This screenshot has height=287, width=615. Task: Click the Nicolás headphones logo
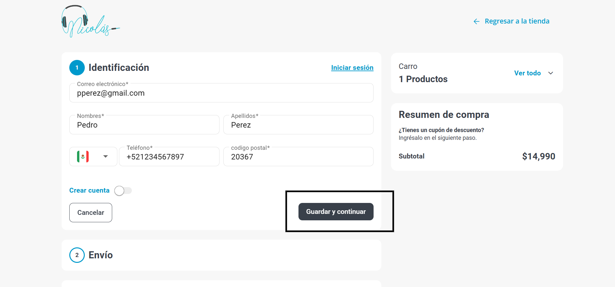(91, 21)
